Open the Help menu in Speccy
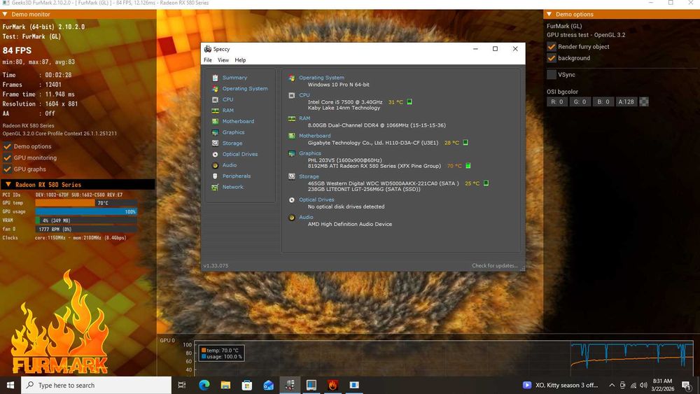The image size is (700, 394). [x=240, y=60]
